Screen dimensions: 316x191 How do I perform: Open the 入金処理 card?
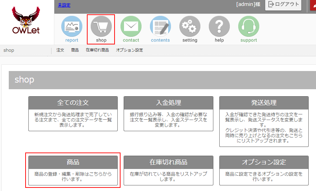(x=169, y=114)
